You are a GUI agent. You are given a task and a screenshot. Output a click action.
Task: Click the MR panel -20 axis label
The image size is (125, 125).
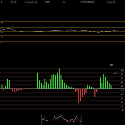[122, 94]
